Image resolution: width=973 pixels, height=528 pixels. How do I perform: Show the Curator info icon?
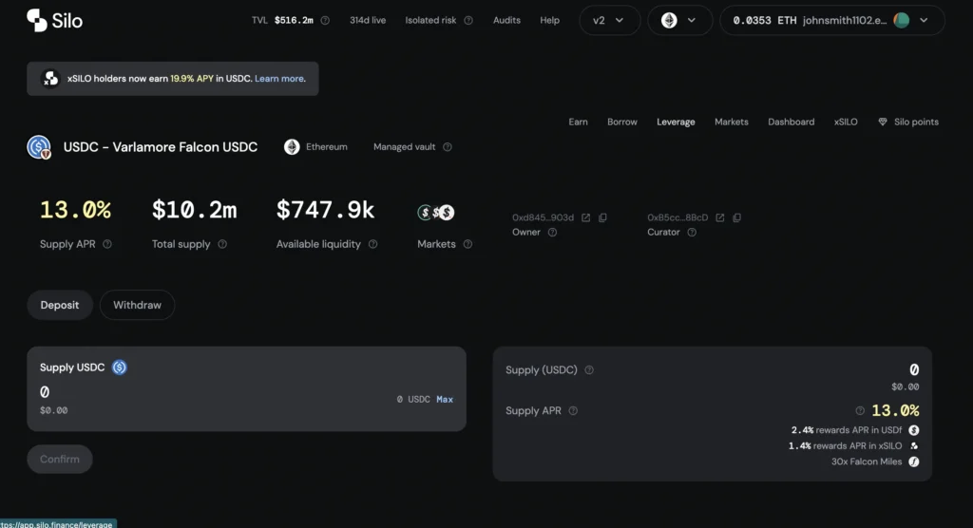pos(692,232)
